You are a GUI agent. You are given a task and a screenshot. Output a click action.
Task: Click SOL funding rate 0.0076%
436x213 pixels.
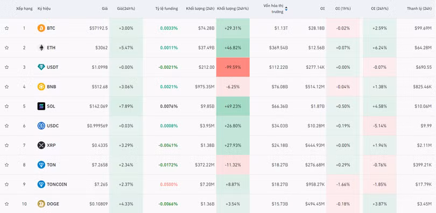[169, 106]
